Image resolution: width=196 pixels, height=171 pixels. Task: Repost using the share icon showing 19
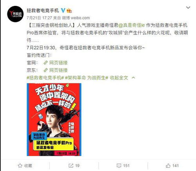pyautogui.click(x=74, y=166)
